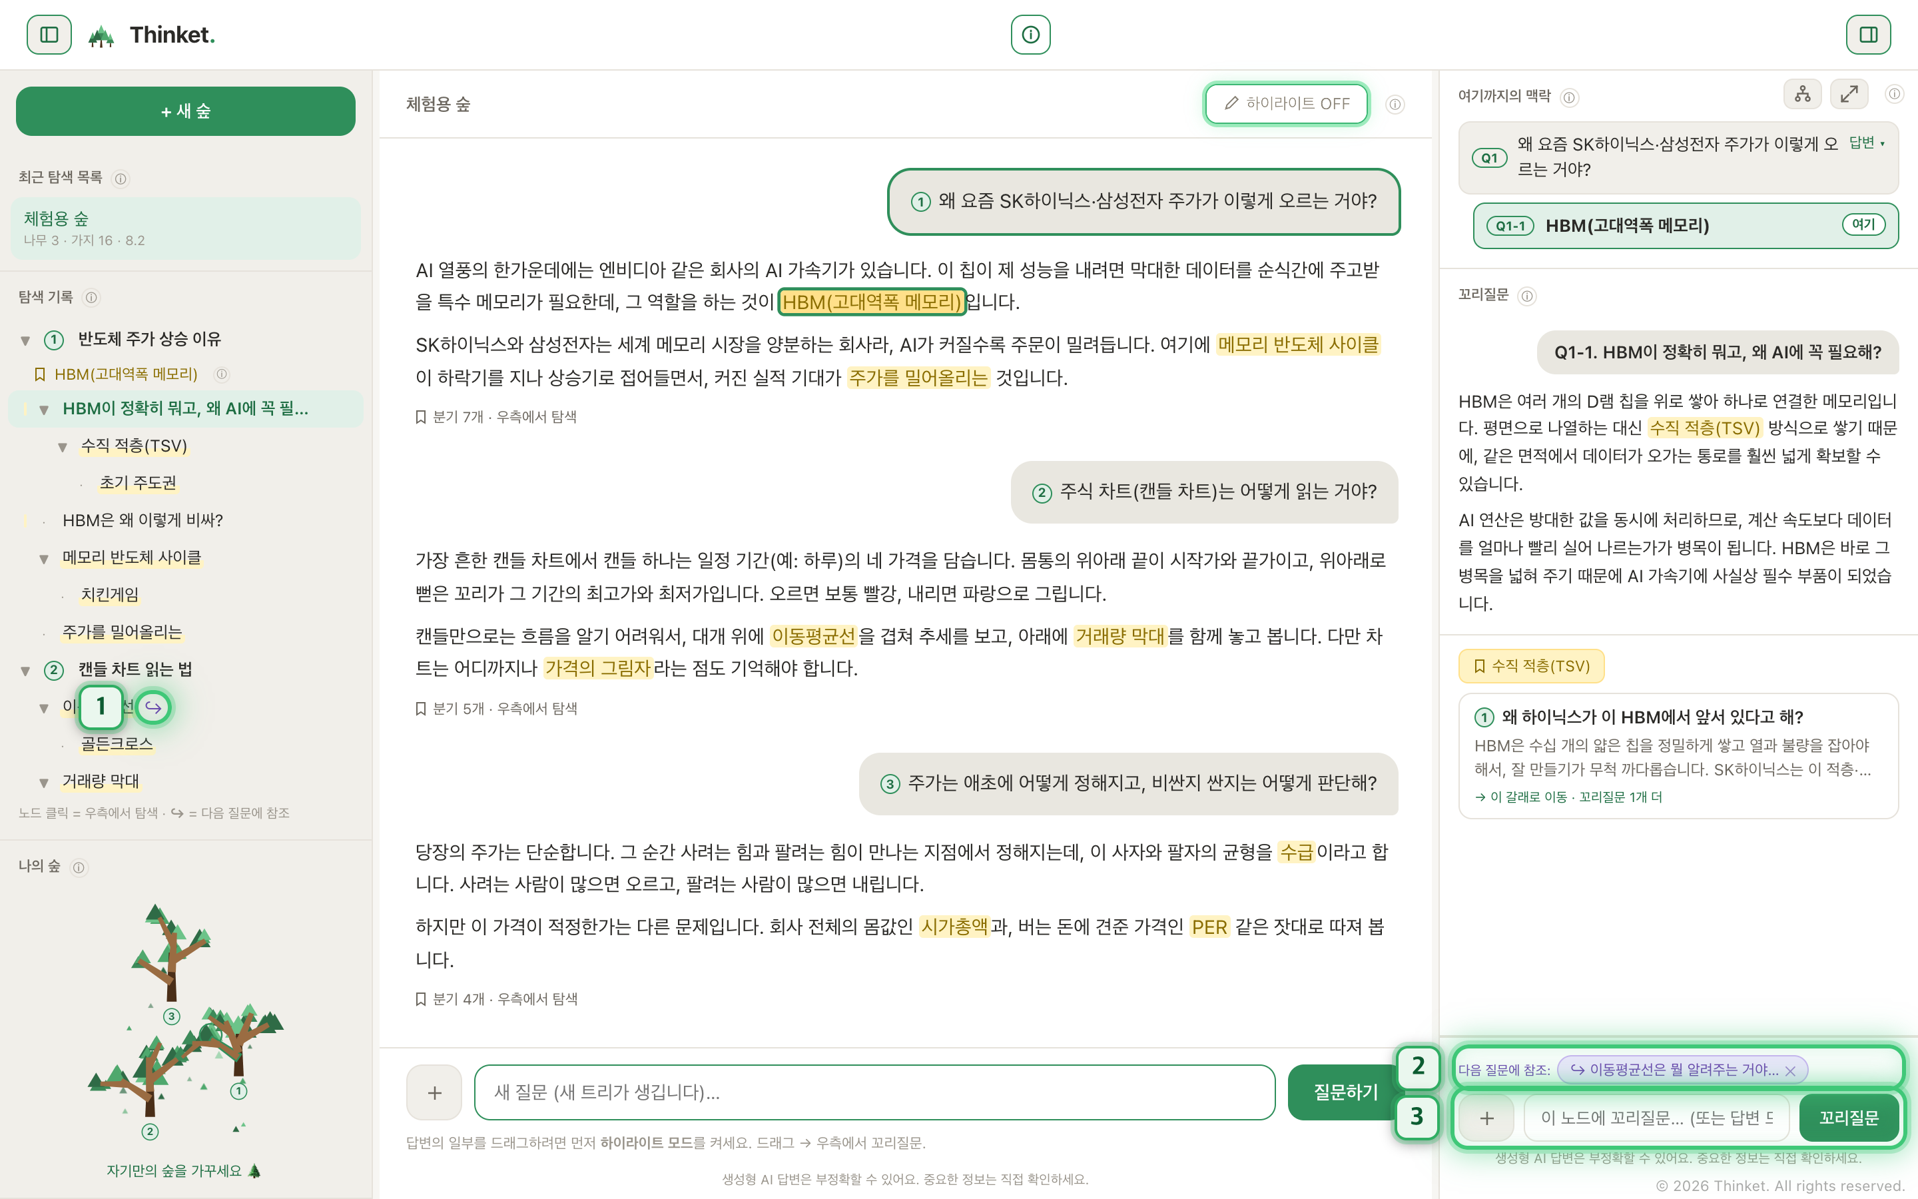Click the plus button beside new question field

point(434,1092)
